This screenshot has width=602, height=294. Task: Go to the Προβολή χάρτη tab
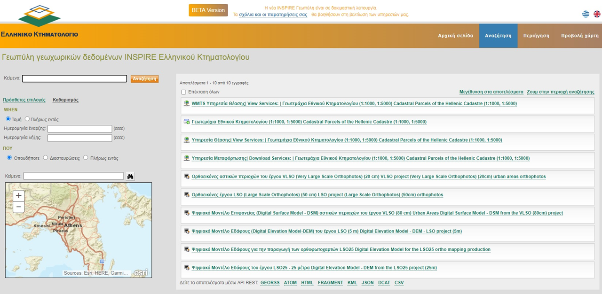(579, 36)
